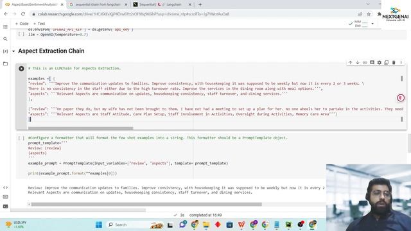411x231 pixels.
Task: Open the USD/JPY taskbar widget
Action: pyautogui.click(x=16, y=225)
